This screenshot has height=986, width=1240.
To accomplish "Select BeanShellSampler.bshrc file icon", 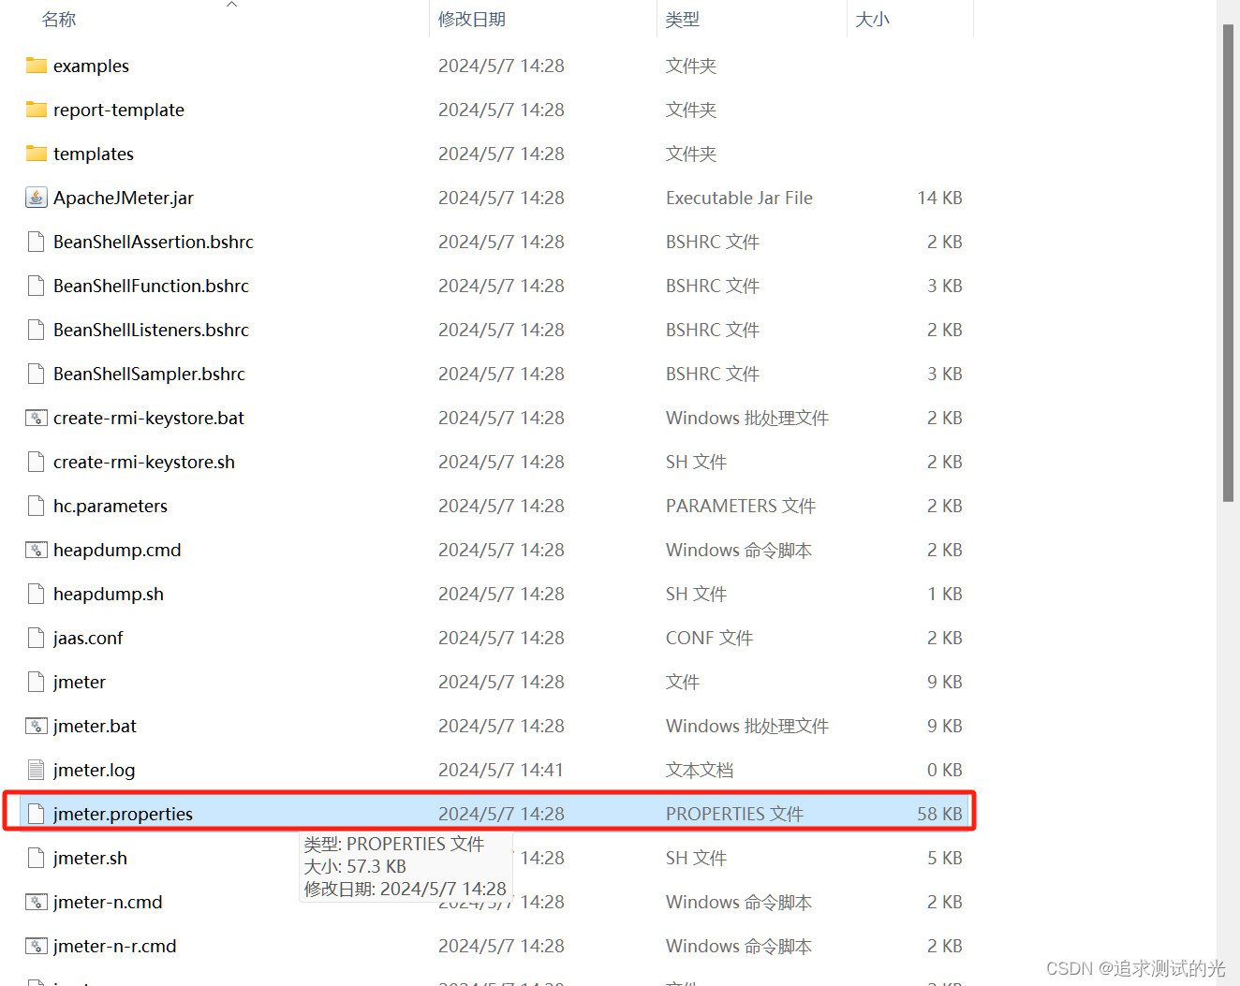I will 36,374.
